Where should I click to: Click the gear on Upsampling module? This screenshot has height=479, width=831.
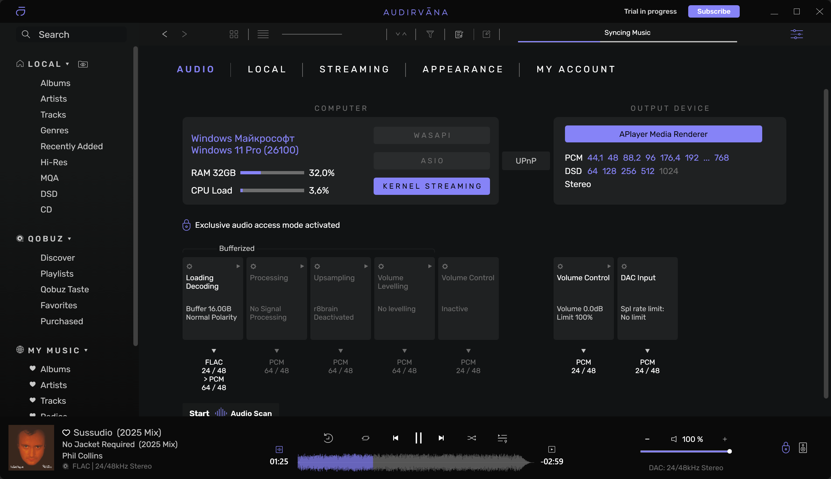(x=317, y=266)
